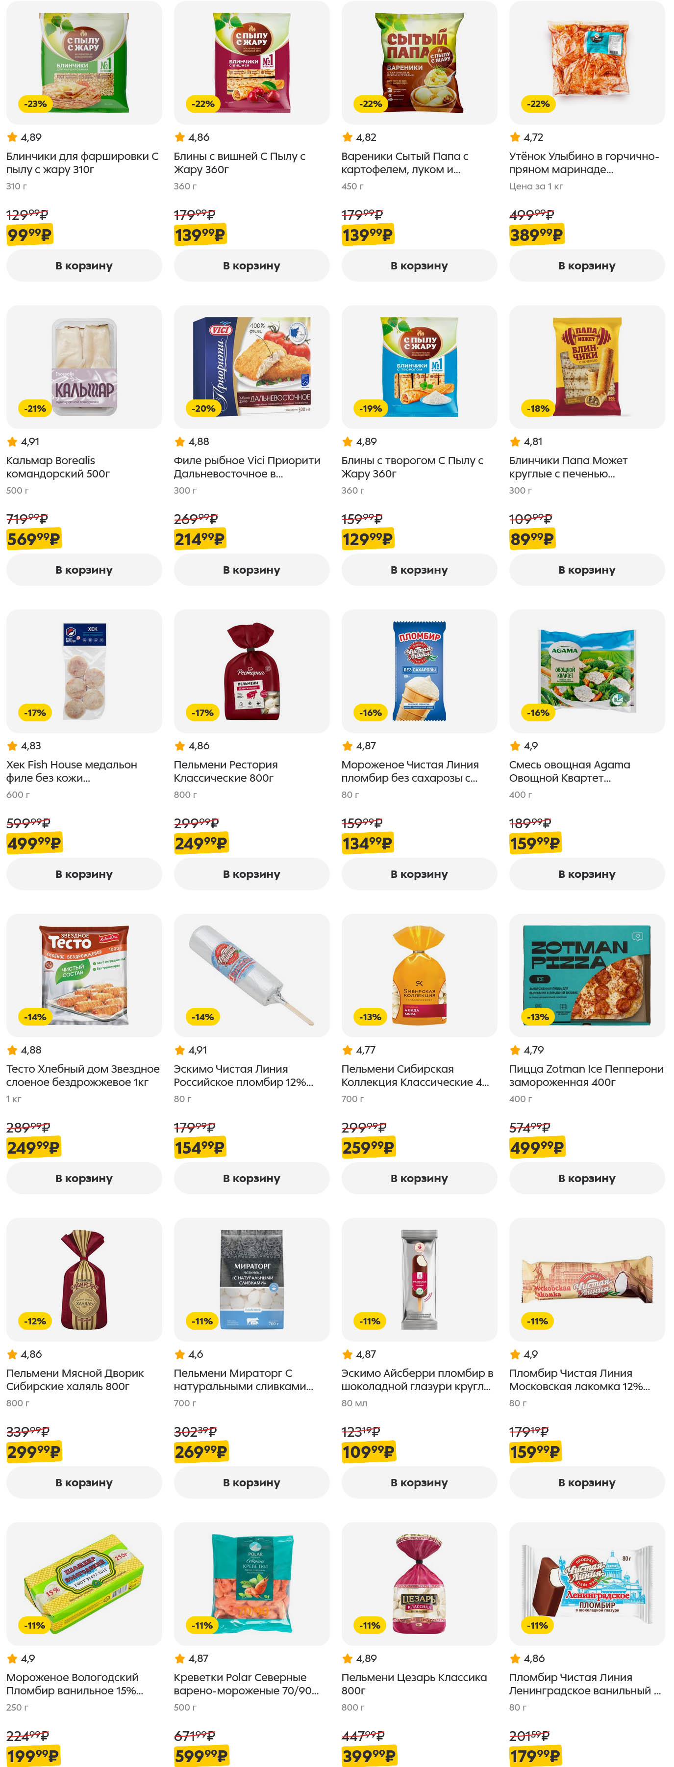Click the 299.99₽ price of Пельмени Мясной Дворик

(x=33, y=1451)
